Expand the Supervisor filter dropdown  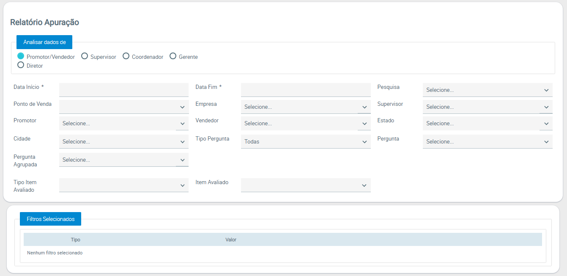pos(487,107)
